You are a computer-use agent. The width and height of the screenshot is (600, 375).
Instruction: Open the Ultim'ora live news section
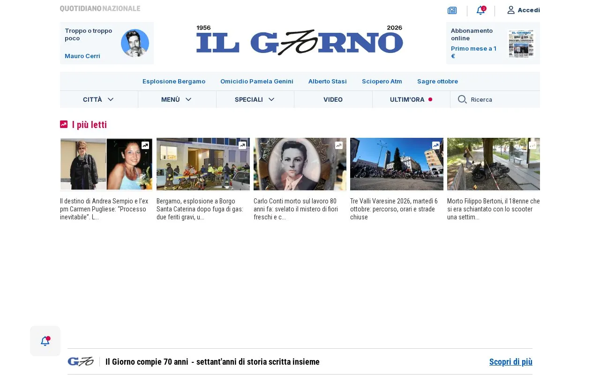pyautogui.click(x=411, y=99)
